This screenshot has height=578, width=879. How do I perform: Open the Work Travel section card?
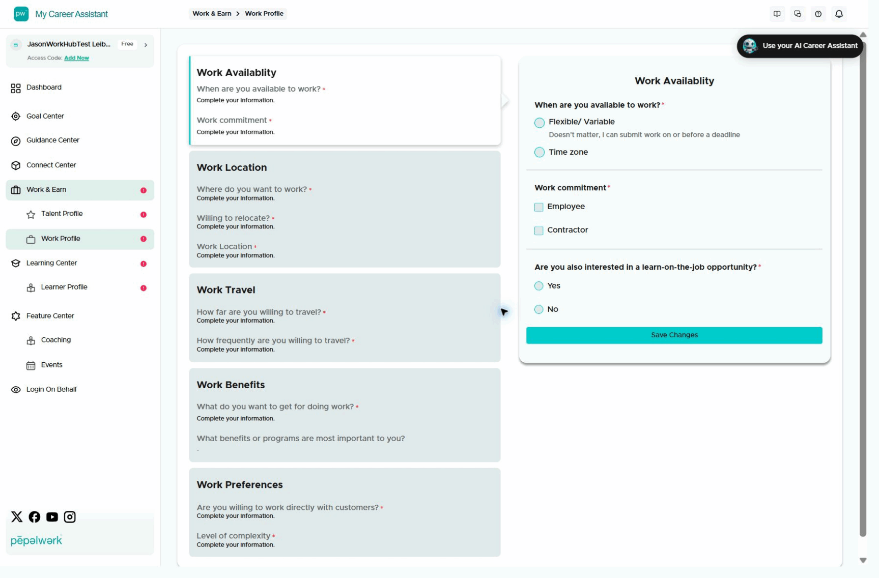coord(345,318)
